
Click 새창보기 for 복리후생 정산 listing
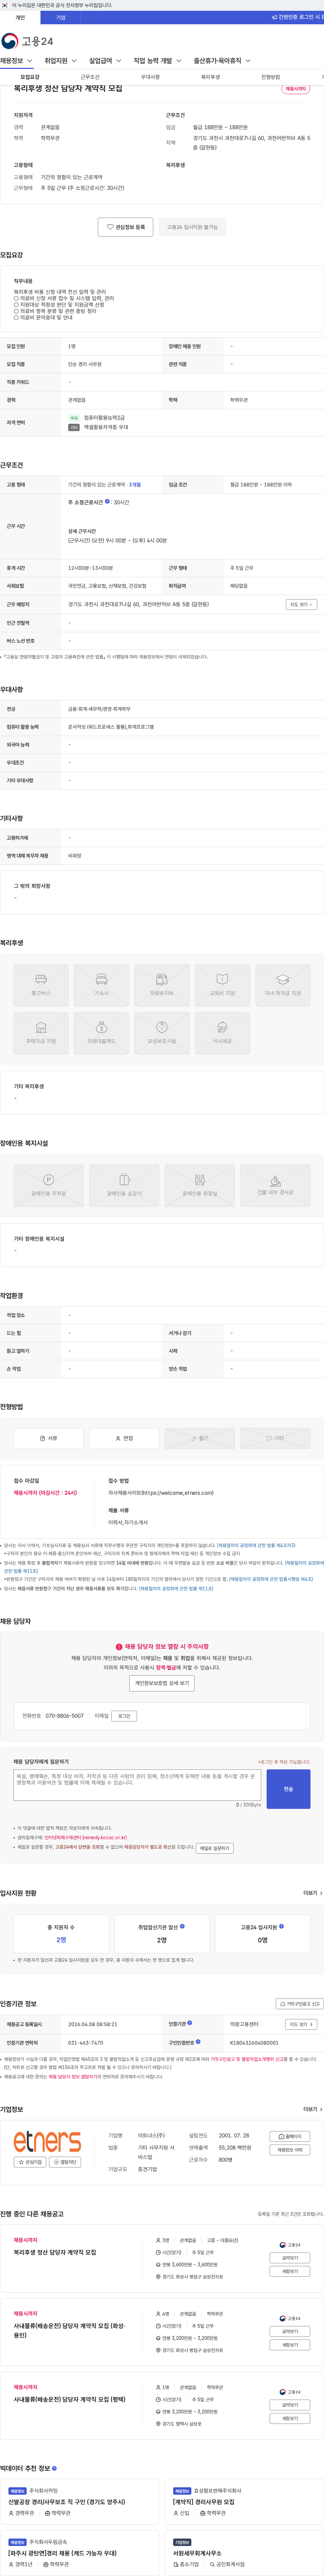point(290,2272)
